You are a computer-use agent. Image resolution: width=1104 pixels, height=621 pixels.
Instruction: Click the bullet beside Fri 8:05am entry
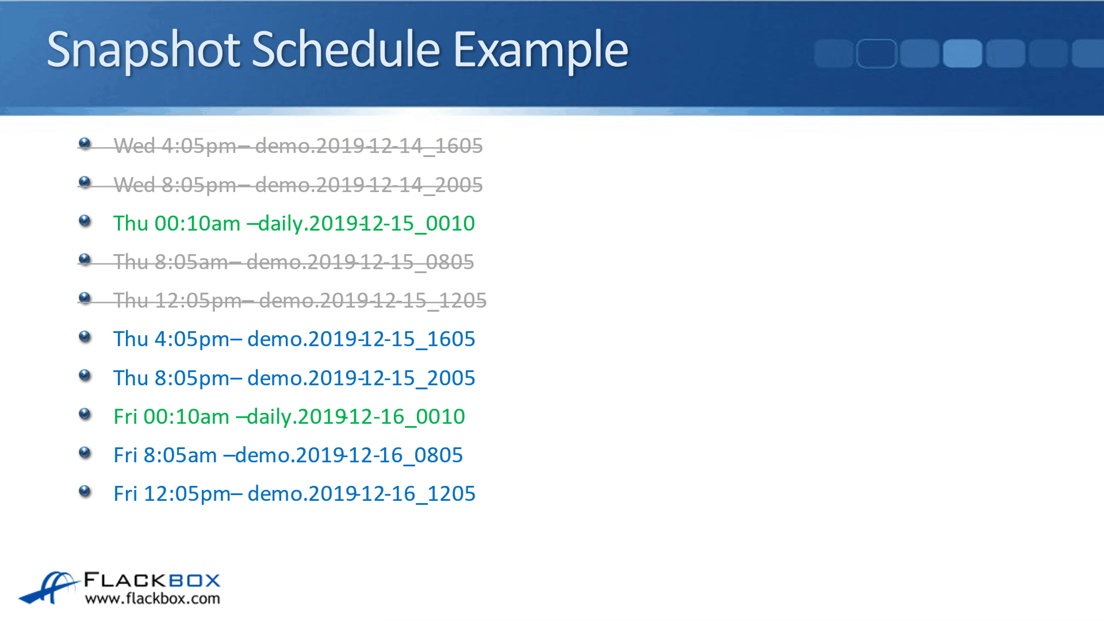click(84, 453)
